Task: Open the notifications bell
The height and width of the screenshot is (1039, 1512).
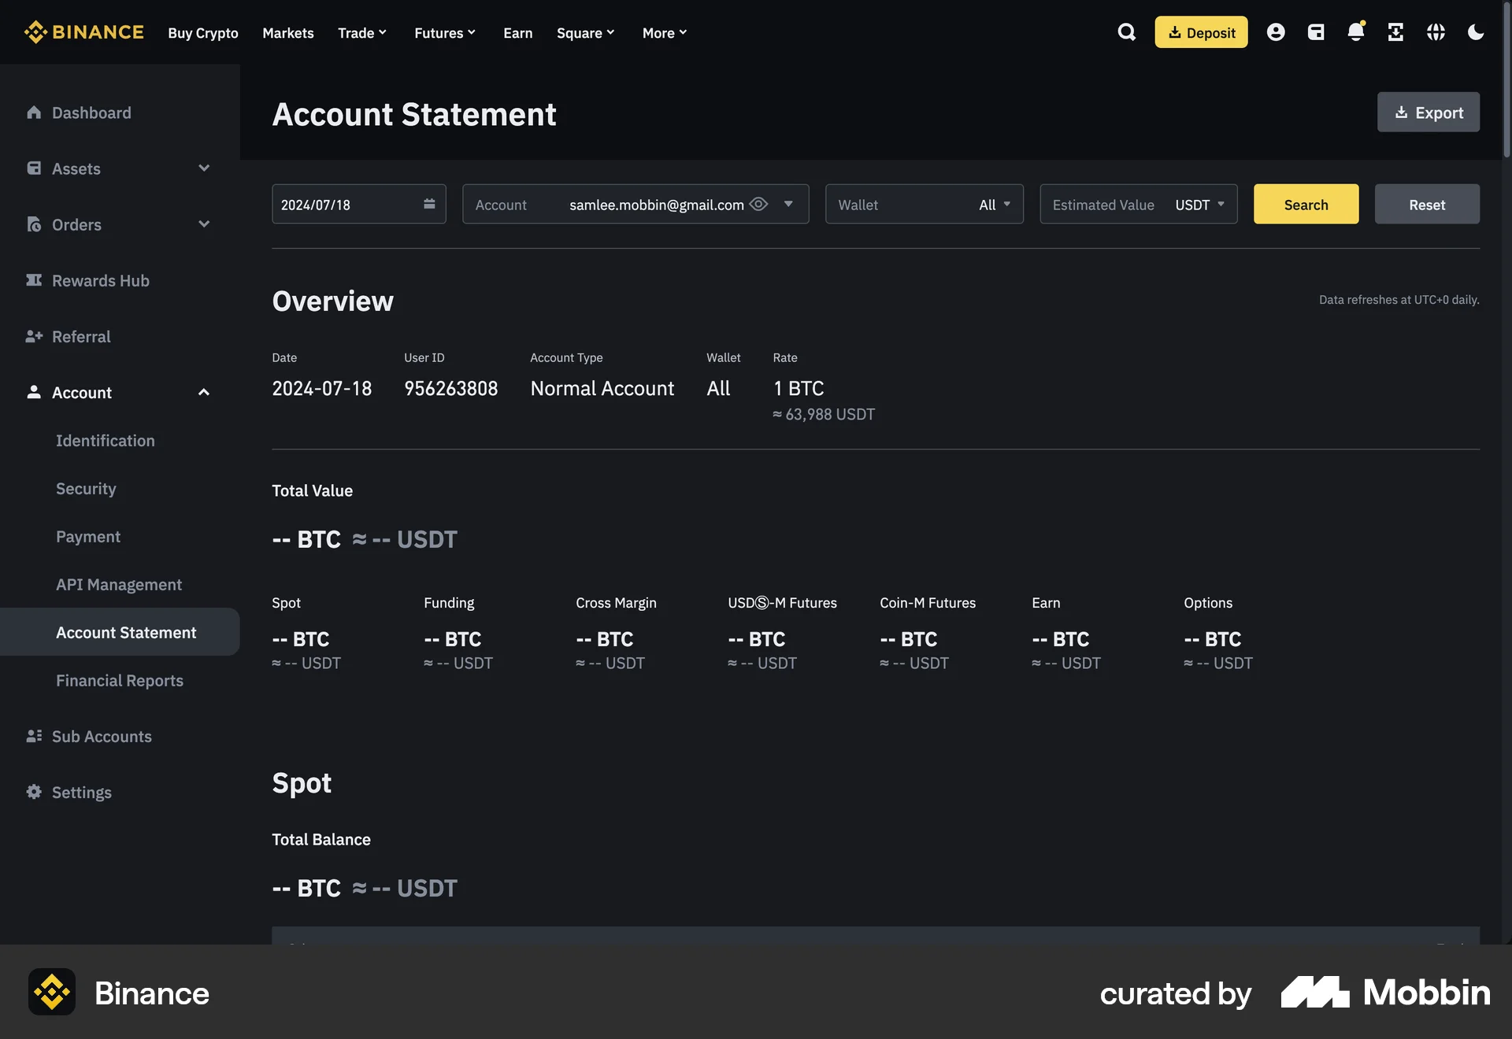Action: pos(1356,32)
